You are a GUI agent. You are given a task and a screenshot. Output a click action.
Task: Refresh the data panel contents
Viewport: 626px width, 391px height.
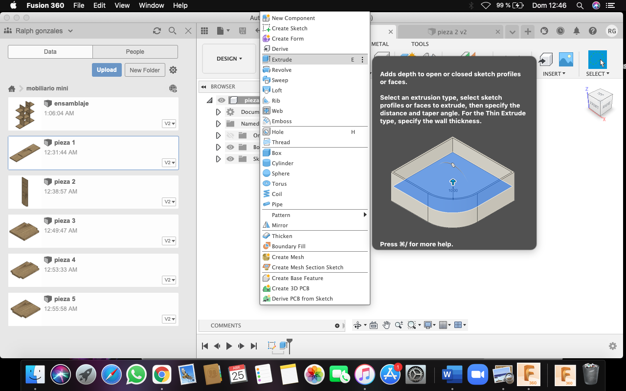tap(157, 31)
